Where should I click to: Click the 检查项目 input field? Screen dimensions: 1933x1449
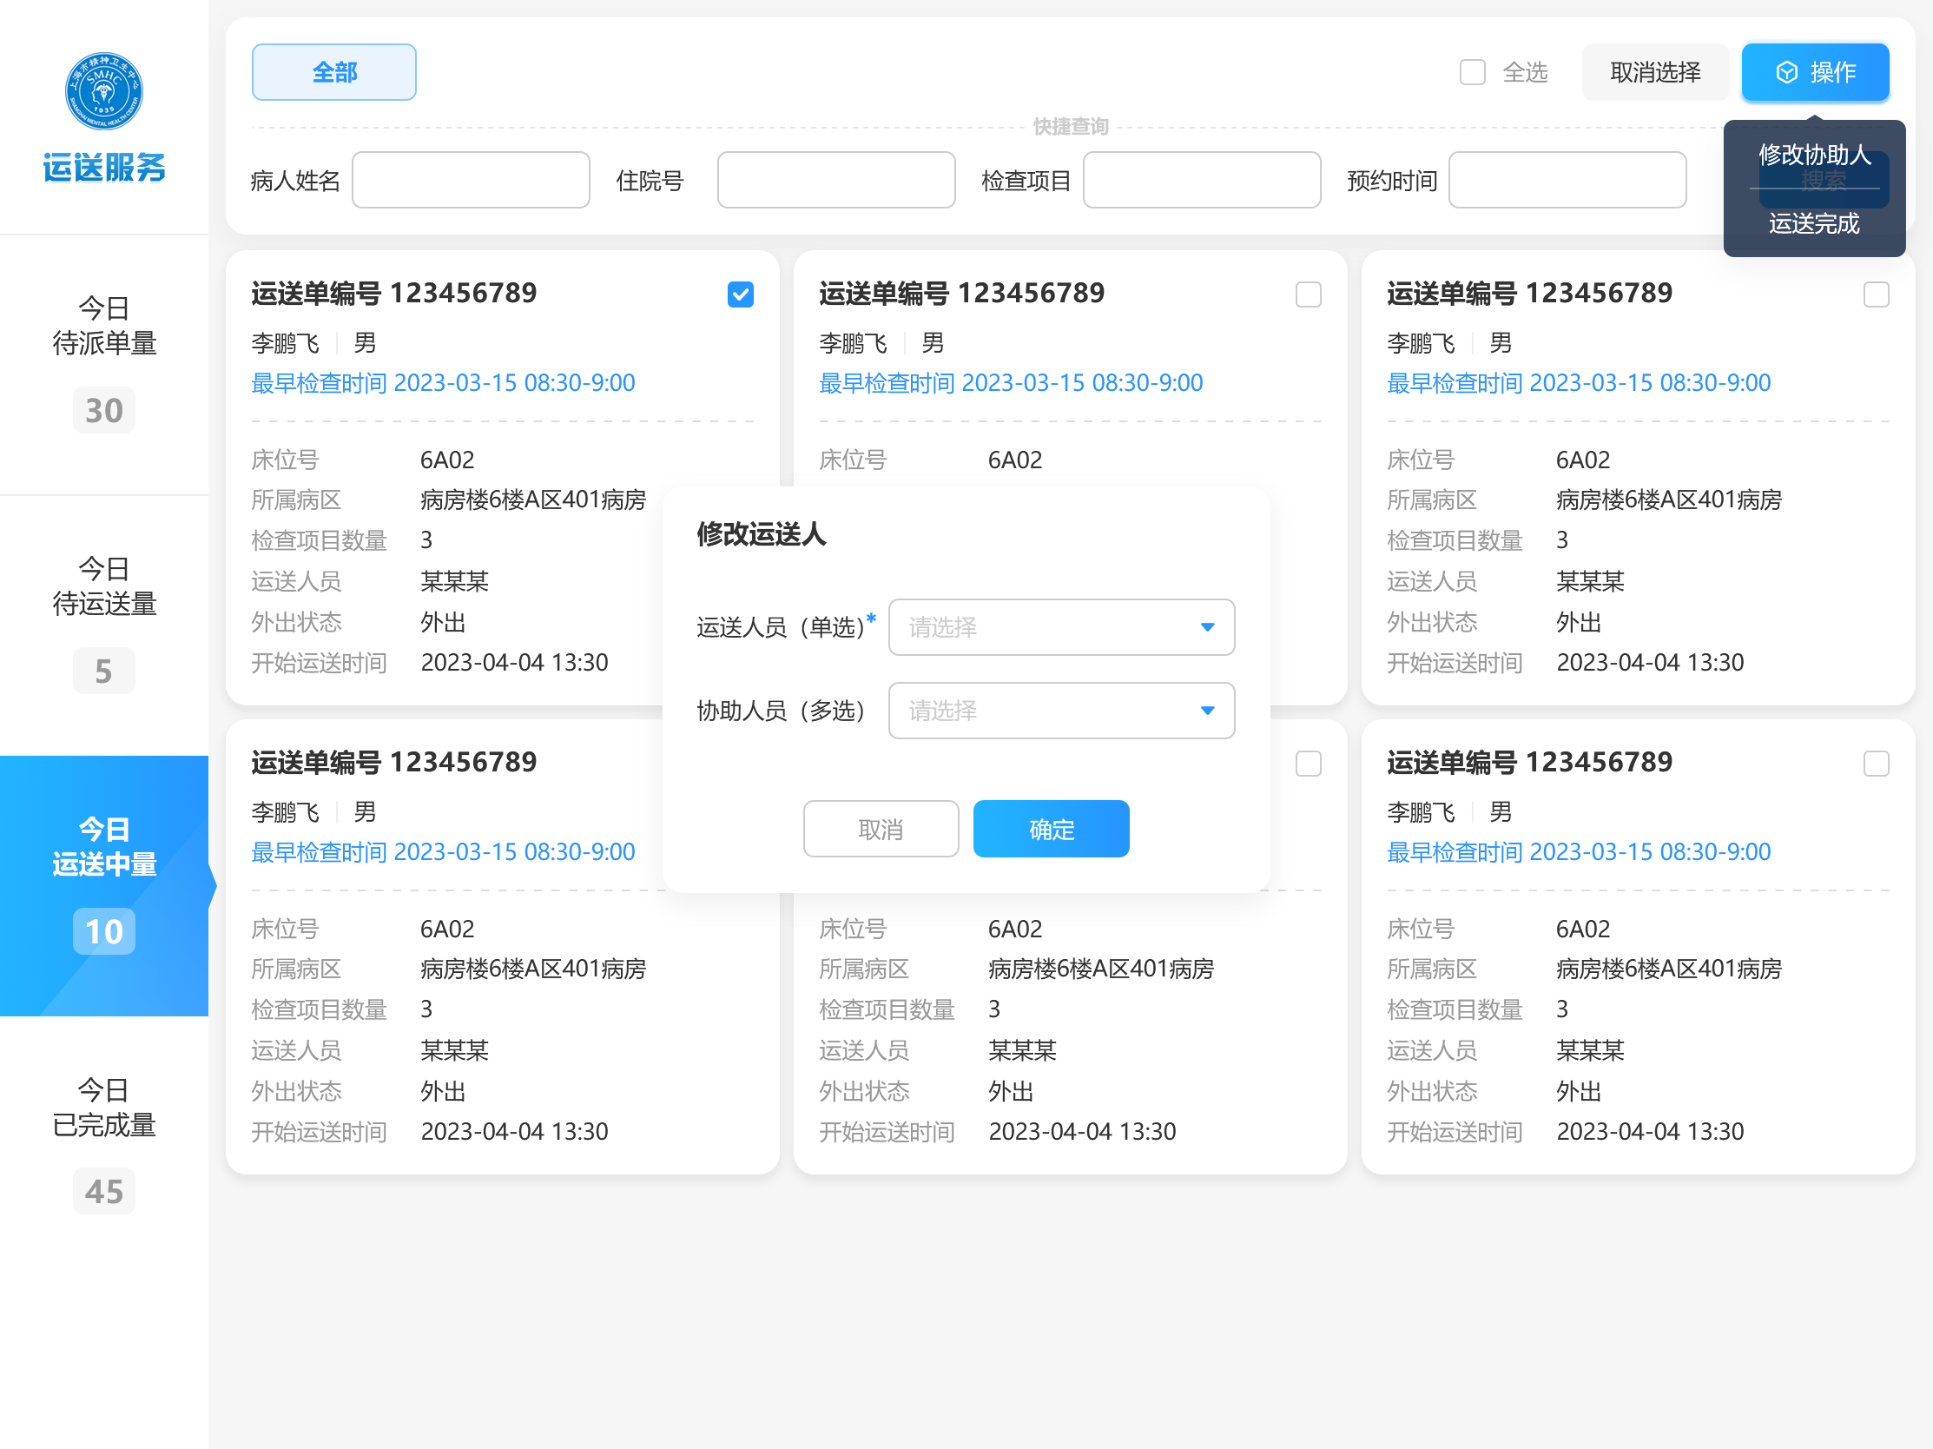pos(1202,180)
